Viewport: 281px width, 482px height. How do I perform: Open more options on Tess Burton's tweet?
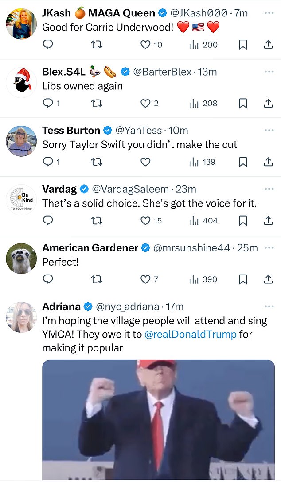269,130
